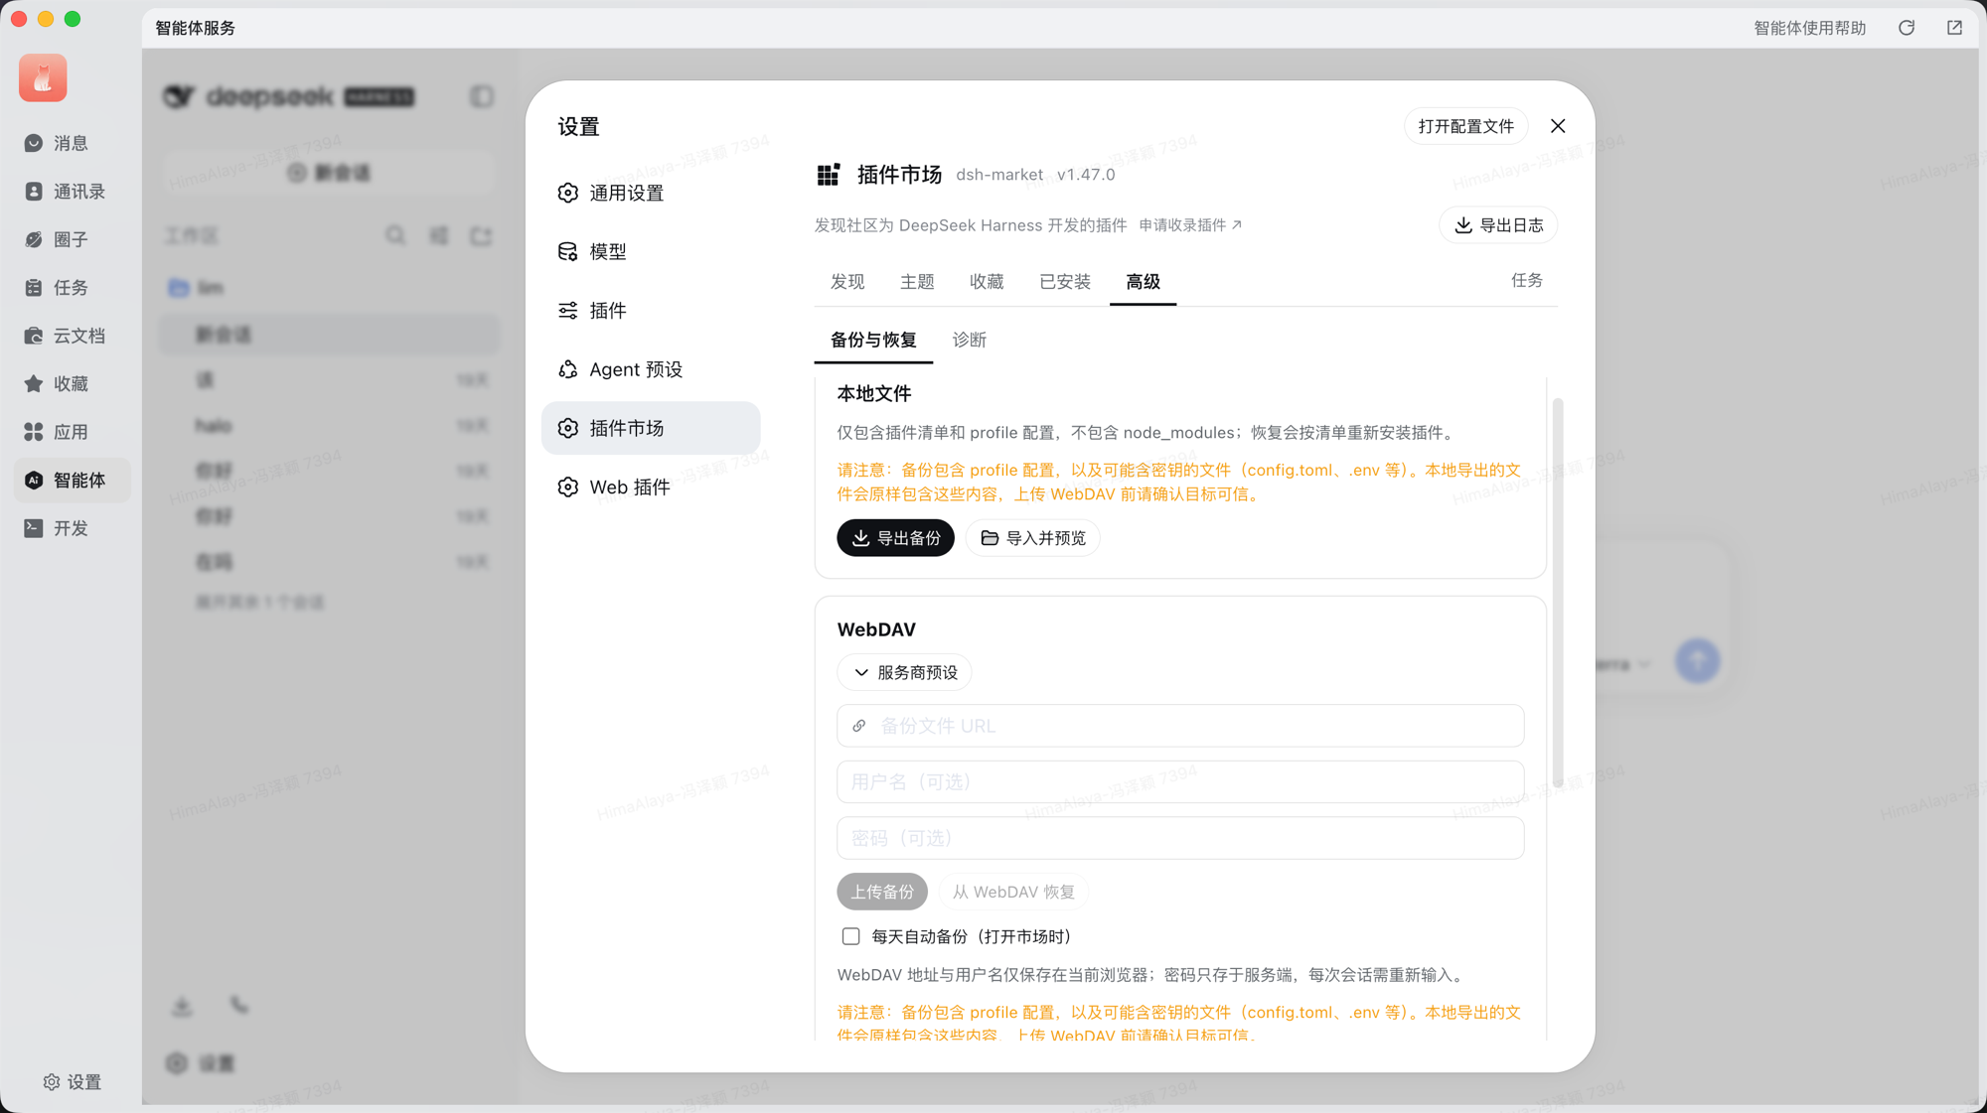
Task: Open the 通讯录 contacts section
Action: point(71,191)
